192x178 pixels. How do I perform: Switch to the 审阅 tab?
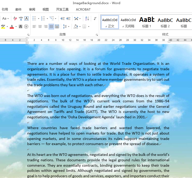pyautogui.click(x=32, y=10)
